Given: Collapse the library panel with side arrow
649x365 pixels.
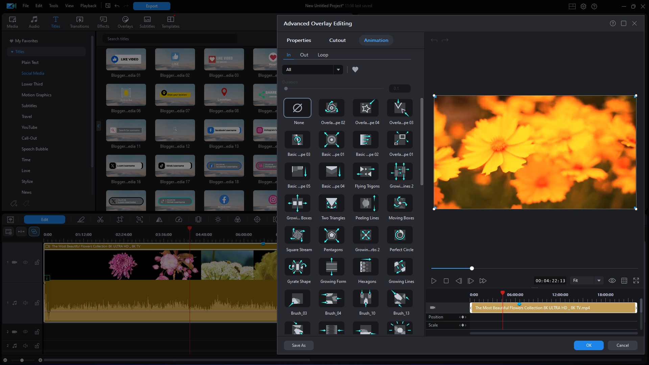Looking at the screenshot, I should click(x=98, y=126).
